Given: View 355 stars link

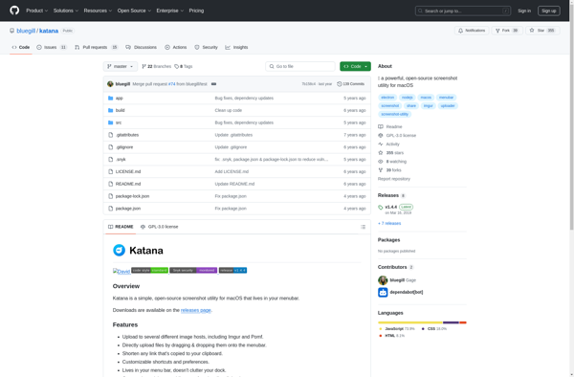Looking at the screenshot, I should pos(391,153).
